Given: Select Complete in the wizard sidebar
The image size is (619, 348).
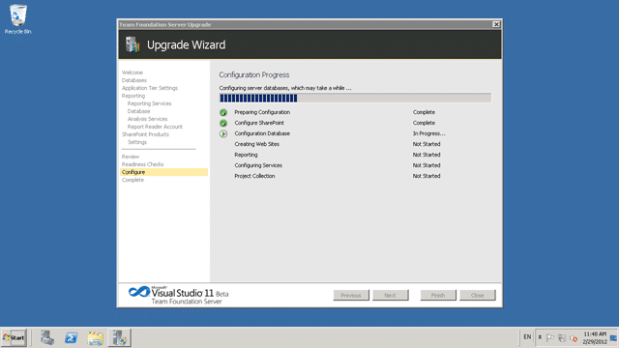Looking at the screenshot, I should [133, 180].
